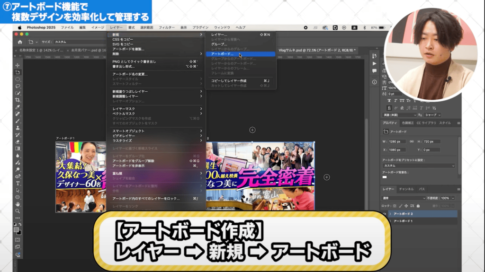Open the 新規塗りつぶしレイヤー submenu
Viewport: 485px width, 272px height.
click(156, 91)
